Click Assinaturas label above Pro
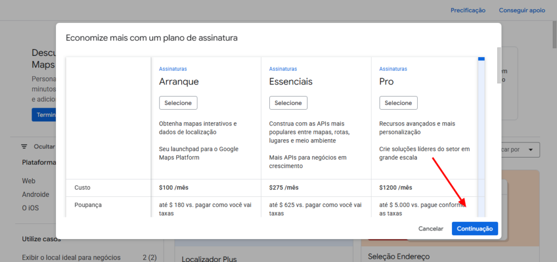This screenshot has width=557, height=262. tap(393, 69)
